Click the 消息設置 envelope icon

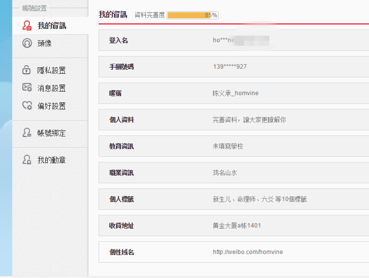(x=27, y=88)
